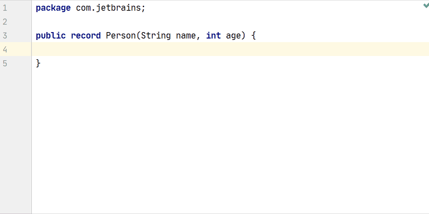Click line number 3 in the gutter
The image size is (429, 214).
(x=5, y=35)
